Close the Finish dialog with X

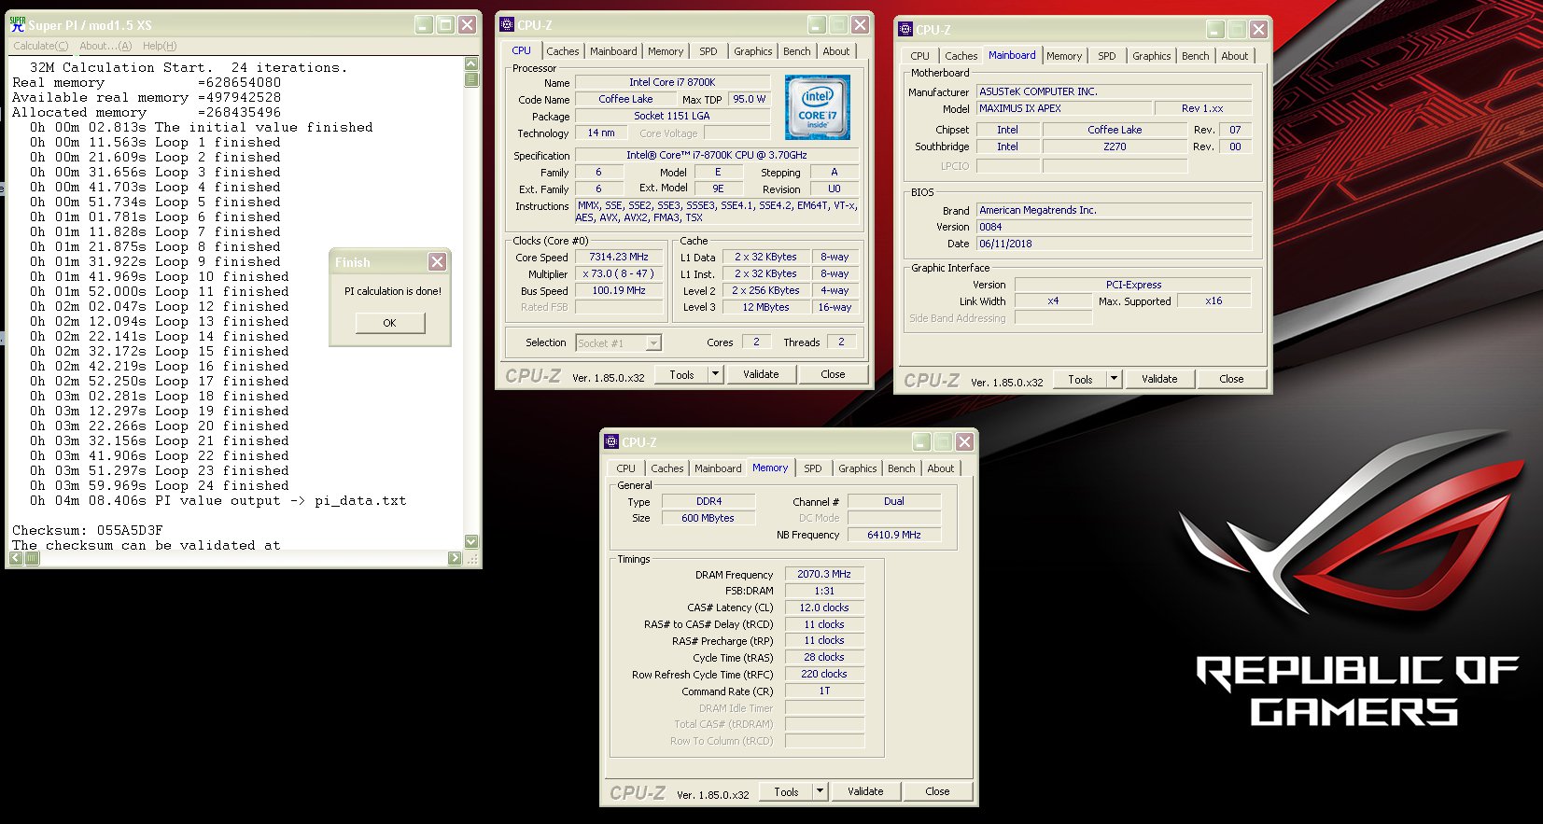437,262
